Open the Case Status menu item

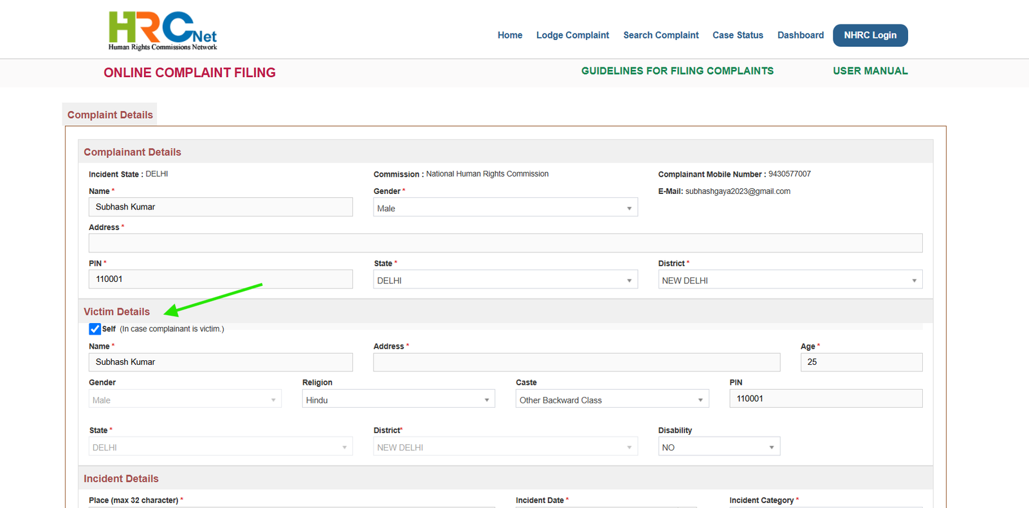pos(738,35)
